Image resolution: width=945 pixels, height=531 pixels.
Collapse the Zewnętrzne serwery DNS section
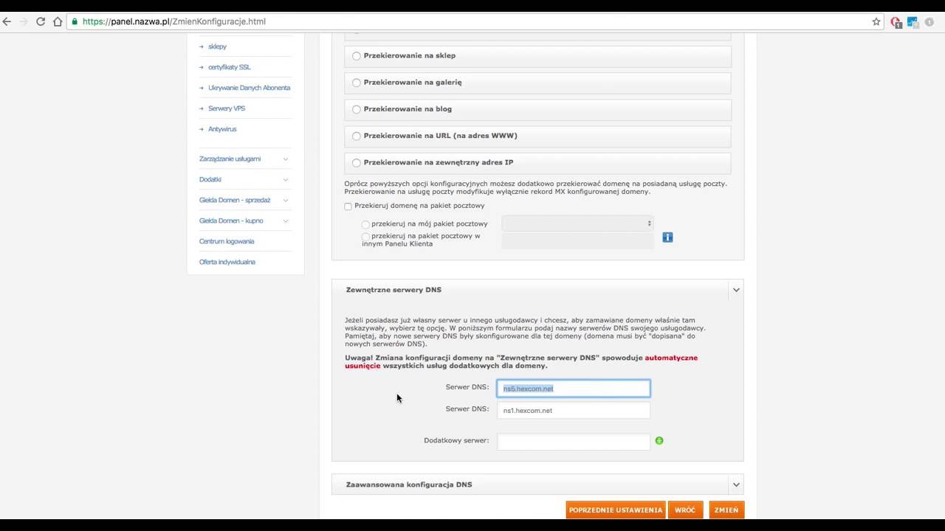click(736, 290)
